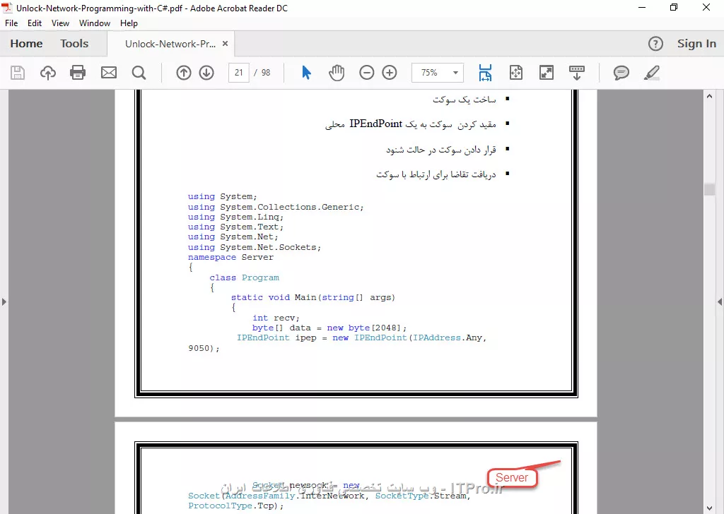Click the text 'namespace Server'

point(230,257)
